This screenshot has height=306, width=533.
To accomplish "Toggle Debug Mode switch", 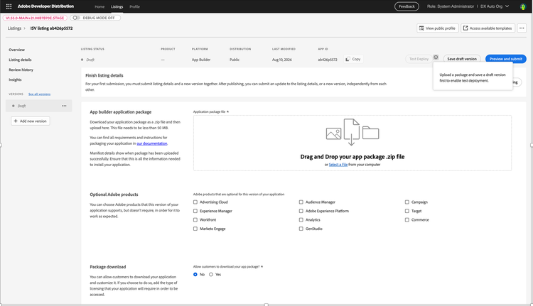I will [x=76, y=18].
